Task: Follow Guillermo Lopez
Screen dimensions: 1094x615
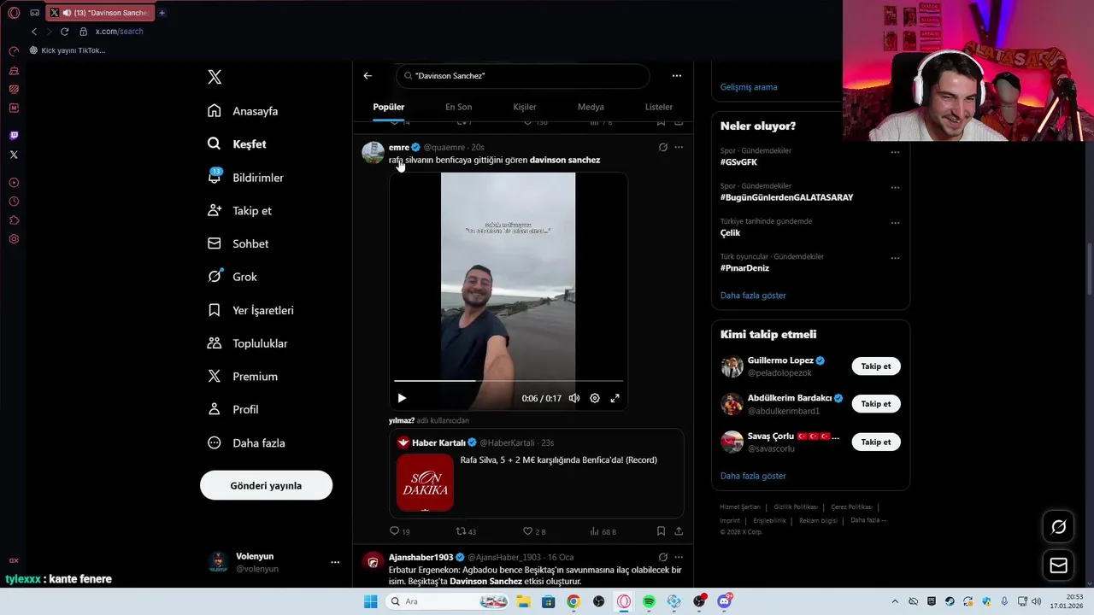Action: 876,366
